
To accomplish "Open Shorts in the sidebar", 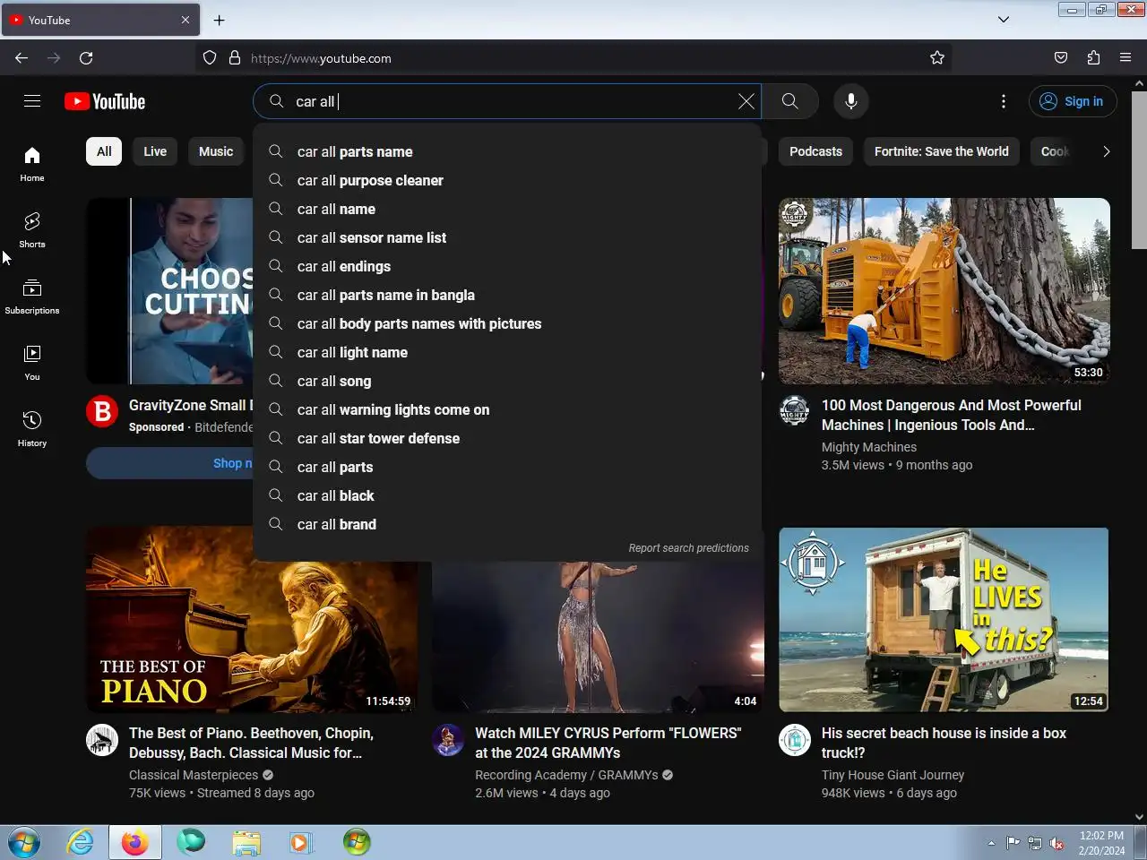I will point(32,230).
